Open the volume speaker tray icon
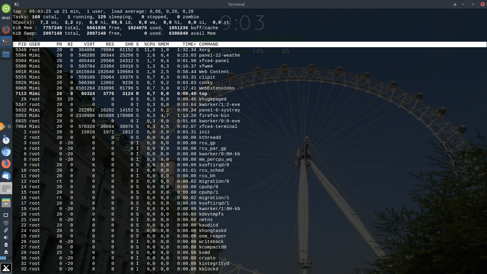The image size is (487, 274). [x=6, y=237]
